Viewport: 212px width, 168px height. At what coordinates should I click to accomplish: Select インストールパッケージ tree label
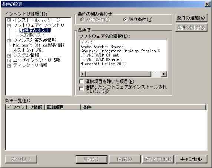pos(37,20)
